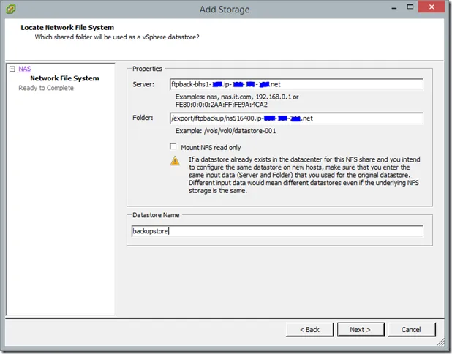This screenshot has height=354, width=452.
Task: Select Ready to Complete step
Action: pyautogui.click(x=46, y=88)
